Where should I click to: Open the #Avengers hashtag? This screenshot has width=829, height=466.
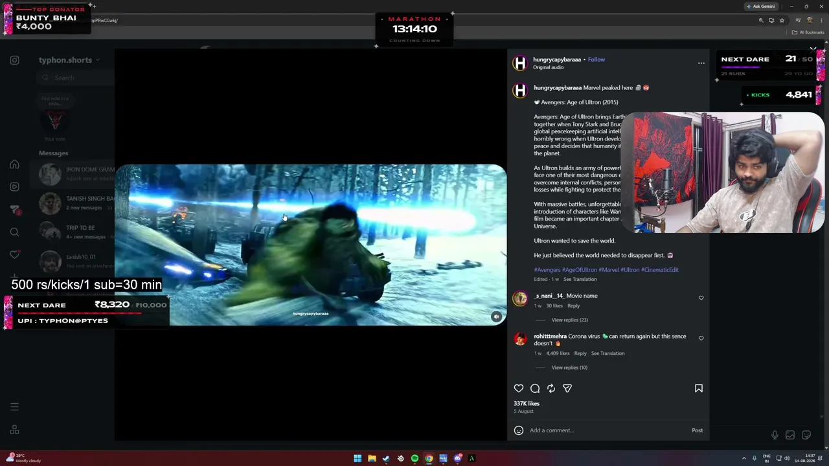click(x=547, y=270)
